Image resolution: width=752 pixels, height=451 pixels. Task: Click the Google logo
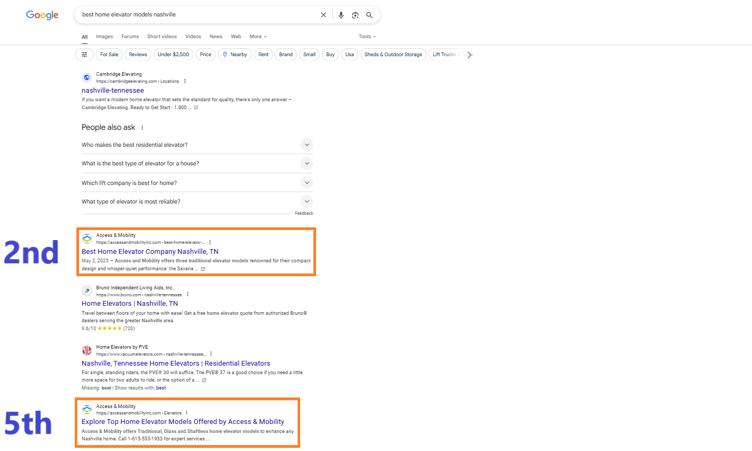(42, 15)
